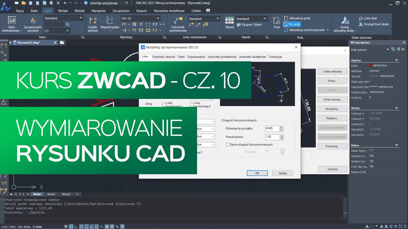Image resolution: width=408 pixels, height=229 pixels.
Task: Click the Przedłużenie 1.25 field
Action: coord(272,137)
